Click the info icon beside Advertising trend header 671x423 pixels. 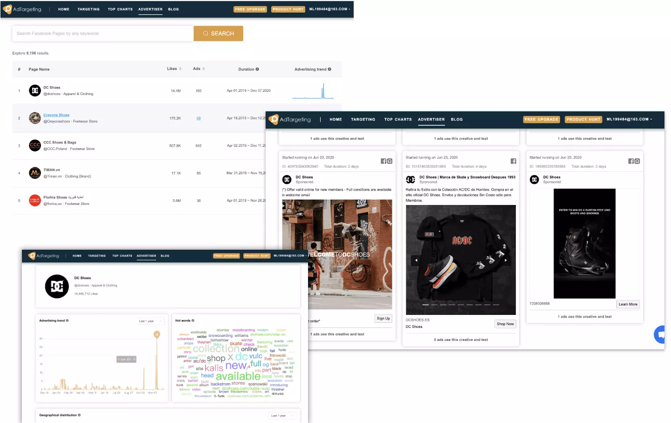point(329,68)
